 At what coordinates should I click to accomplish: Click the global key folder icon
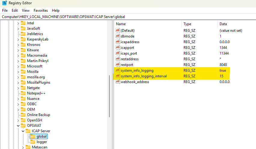pos(33,136)
